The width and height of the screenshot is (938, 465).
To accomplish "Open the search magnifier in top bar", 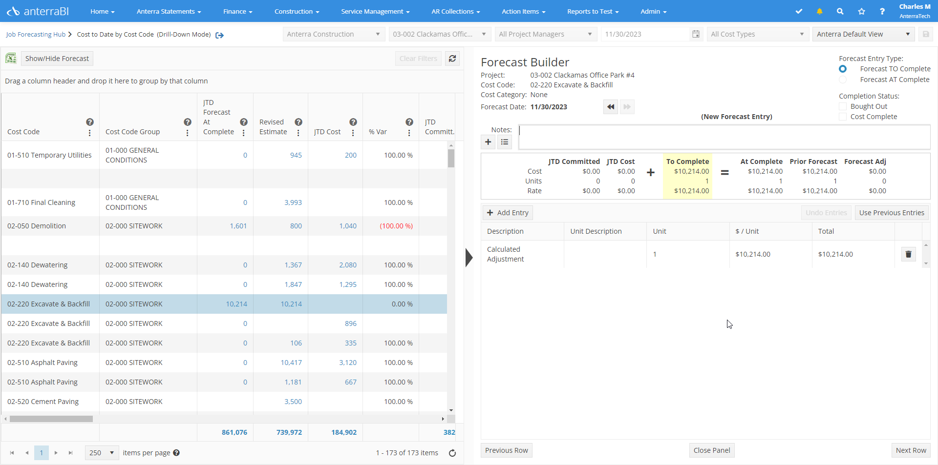I will 840,11.
